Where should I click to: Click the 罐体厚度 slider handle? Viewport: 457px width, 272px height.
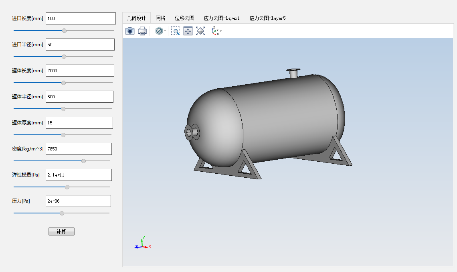point(63,135)
